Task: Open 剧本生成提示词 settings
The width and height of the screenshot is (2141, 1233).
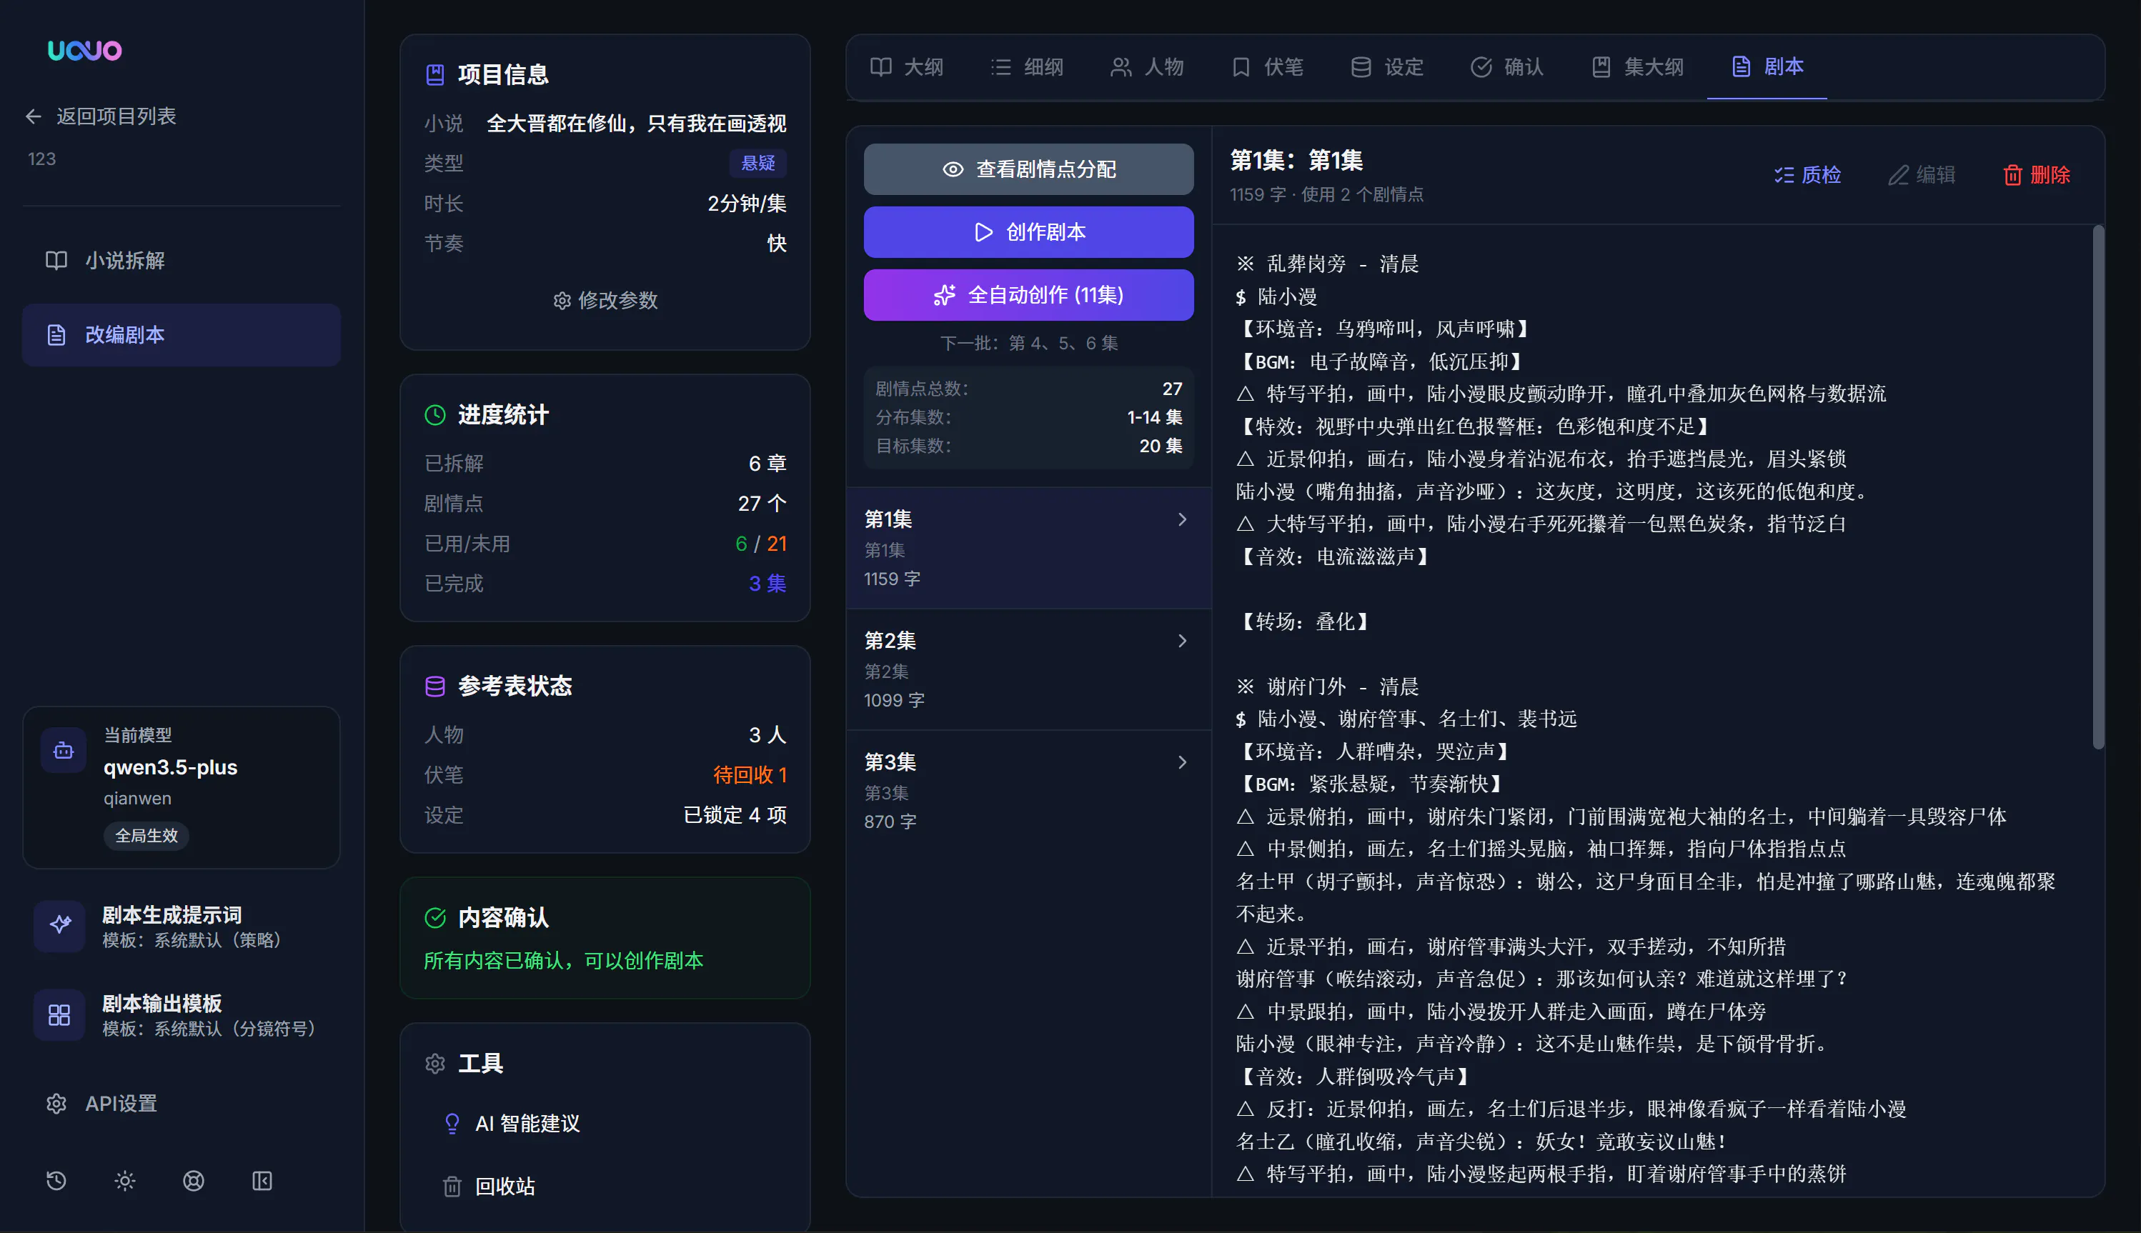Action: click(182, 927)
